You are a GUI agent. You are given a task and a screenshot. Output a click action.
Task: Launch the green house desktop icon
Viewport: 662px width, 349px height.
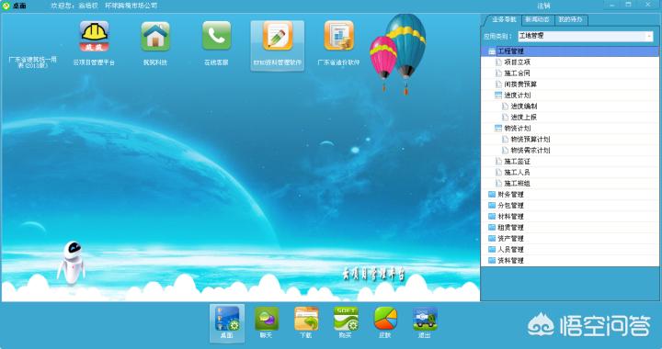[x=155, y=37]
